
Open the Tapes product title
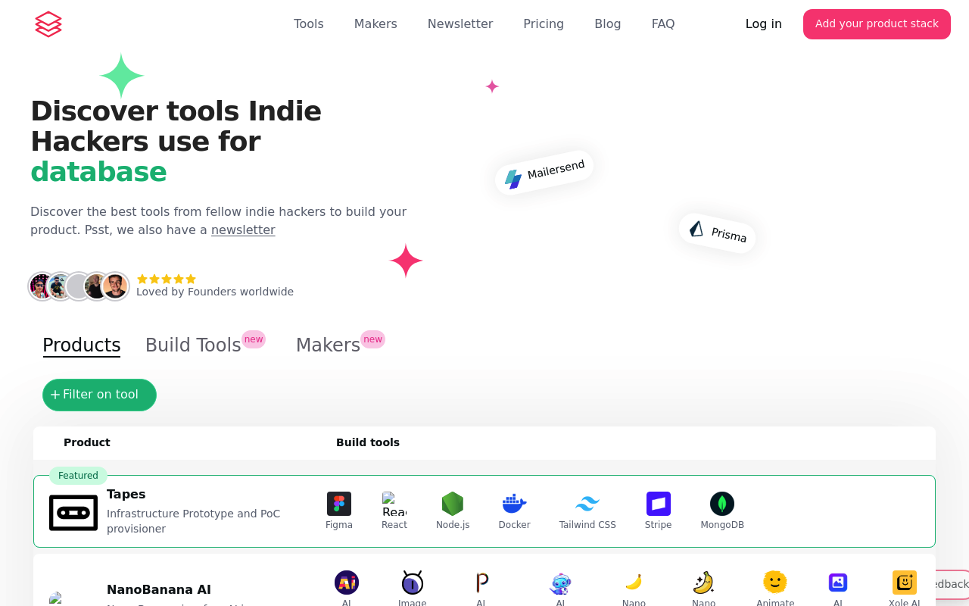coord(126,495)
